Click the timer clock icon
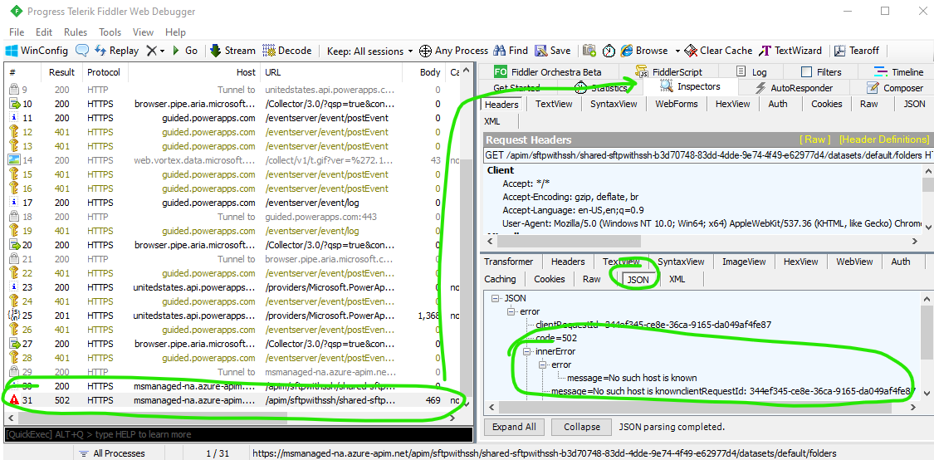The image size is (934, 460). (609, 51)
